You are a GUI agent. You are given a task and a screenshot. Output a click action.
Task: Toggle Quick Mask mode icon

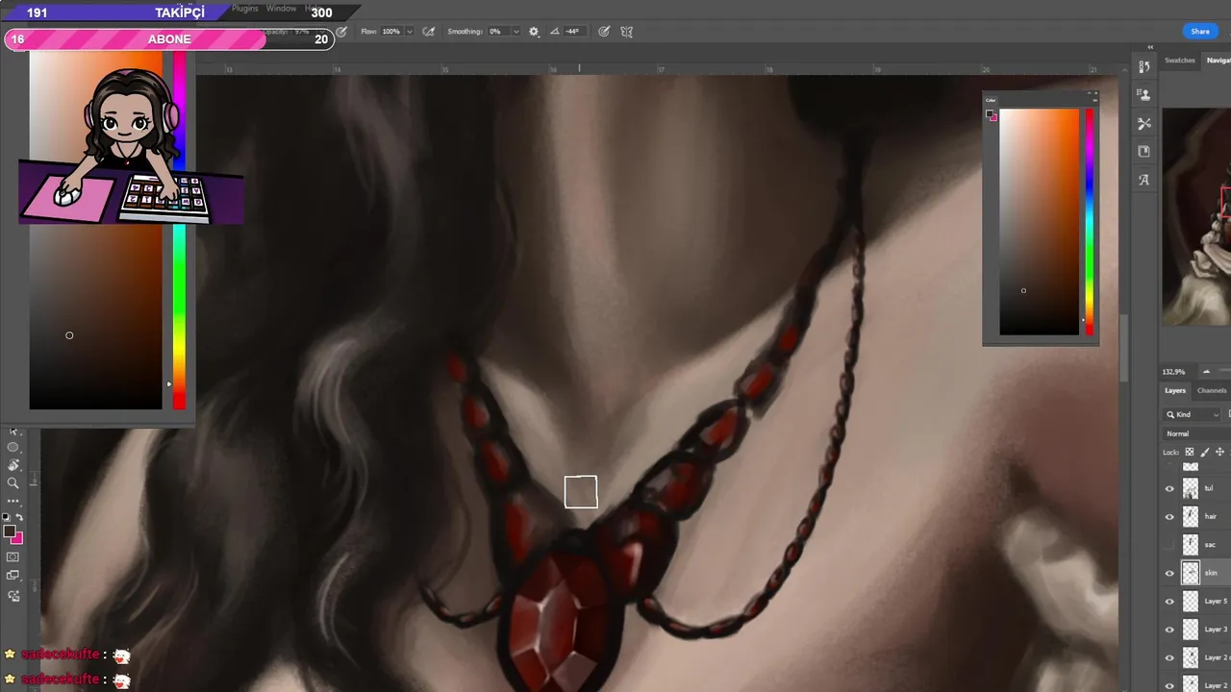tap(13, 556)
